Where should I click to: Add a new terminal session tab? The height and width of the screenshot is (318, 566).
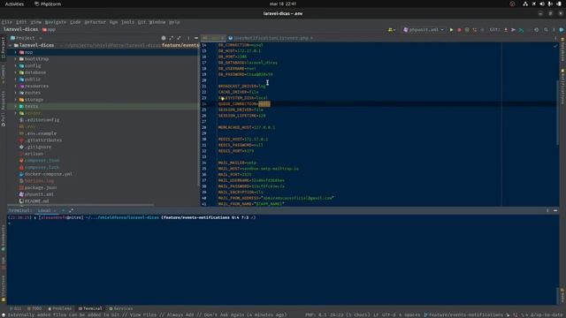(63, 210)
